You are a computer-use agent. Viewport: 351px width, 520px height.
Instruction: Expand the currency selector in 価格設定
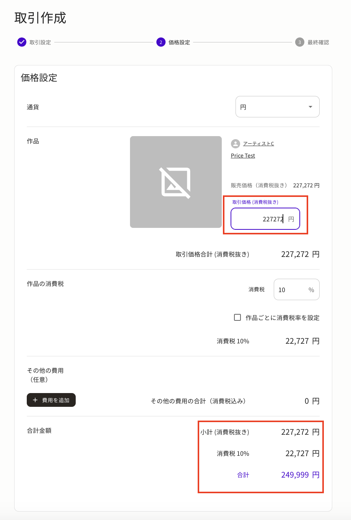[x=277, y=107]
